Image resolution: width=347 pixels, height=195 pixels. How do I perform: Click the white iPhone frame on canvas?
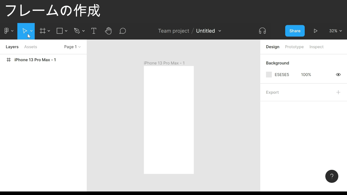pyautogui.click(x=169, y=120)
